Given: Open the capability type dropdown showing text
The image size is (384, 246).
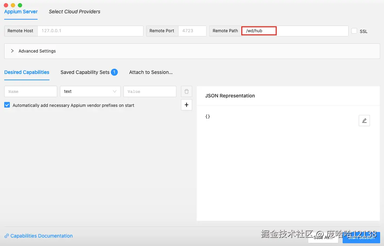Looking at the screenshot, I should click(x=90, y=91).
